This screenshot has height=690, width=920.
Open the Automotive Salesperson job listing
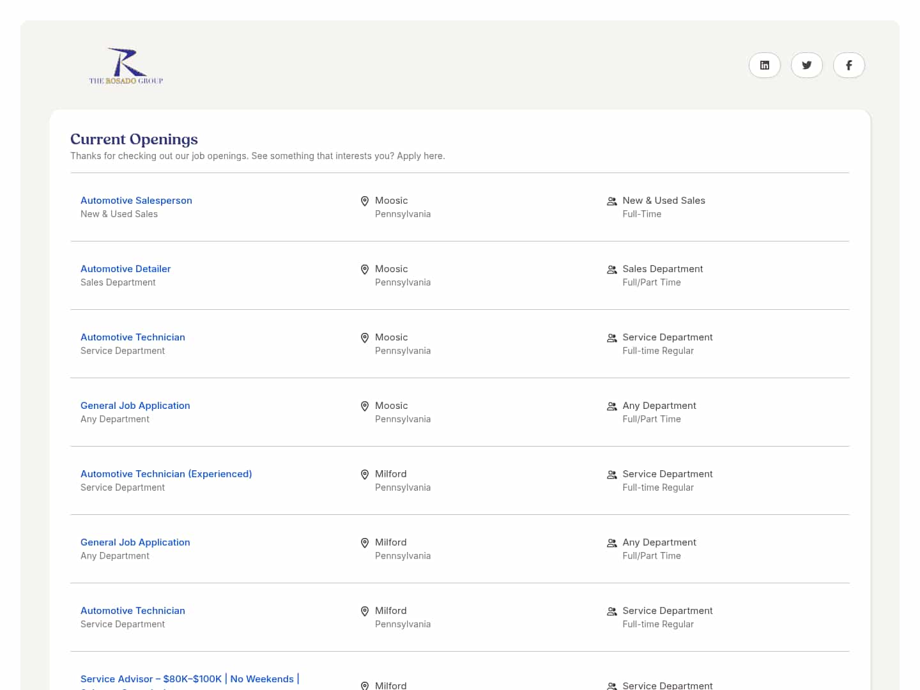[x=136, y=201]
